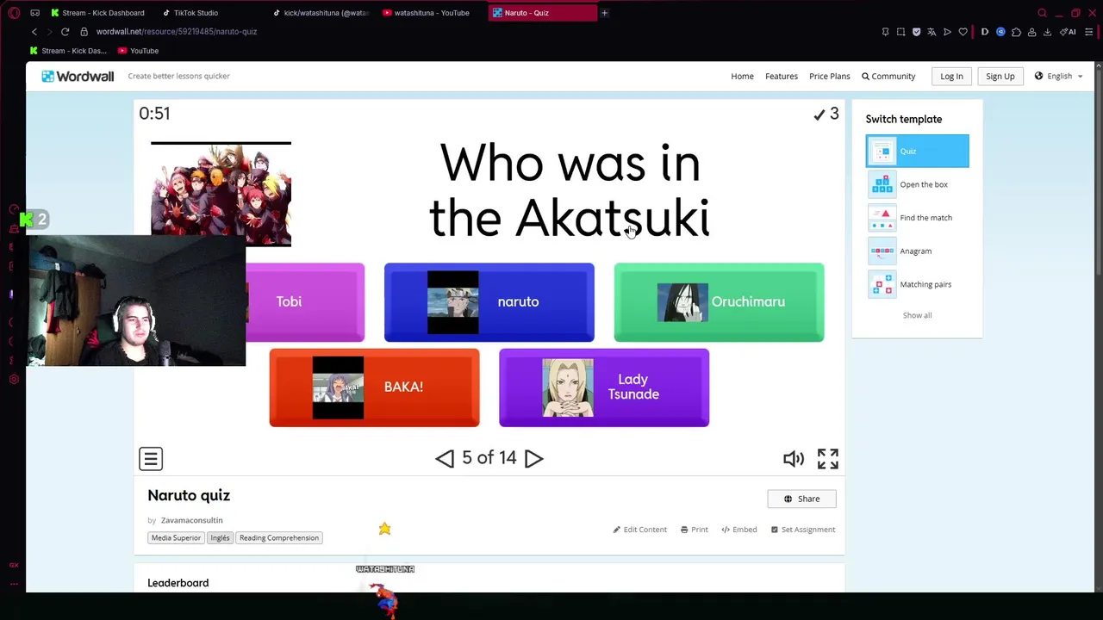1103x620 pixels.
Task: Open the extensions puzzle-piece icon
Action: coord(1016,32)
